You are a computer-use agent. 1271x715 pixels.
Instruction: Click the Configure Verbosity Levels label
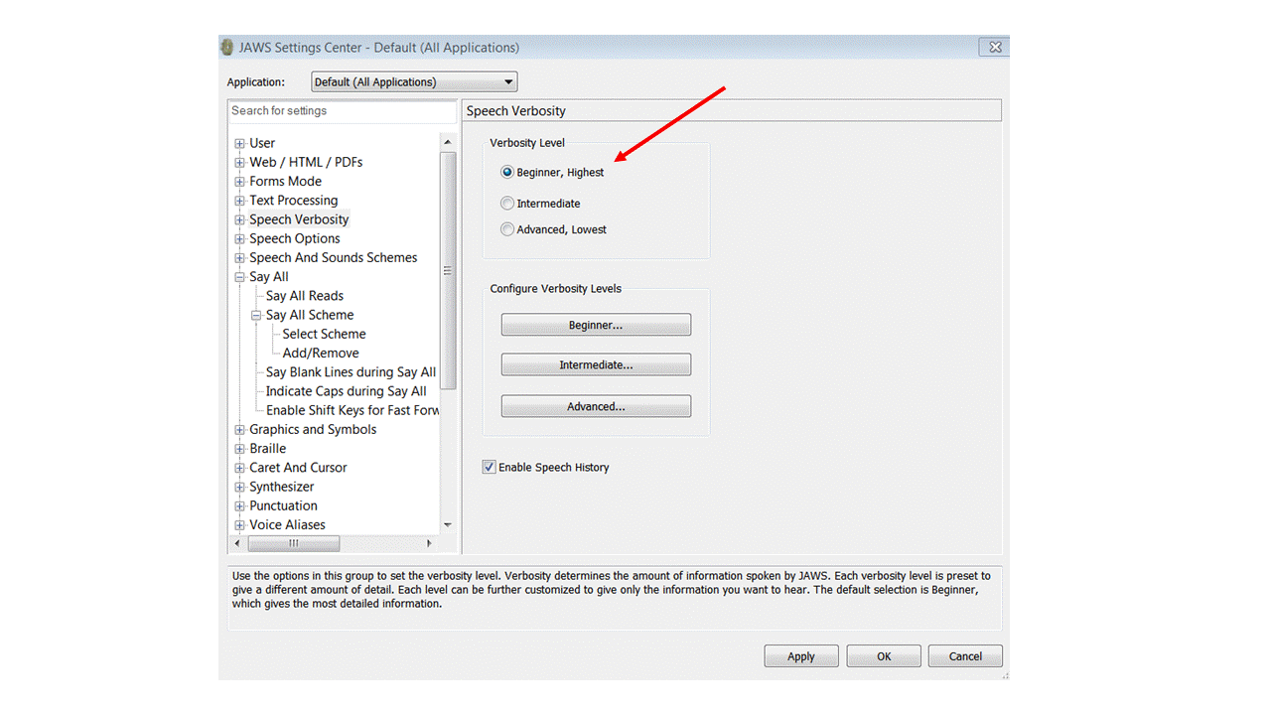tap(556, 289)
